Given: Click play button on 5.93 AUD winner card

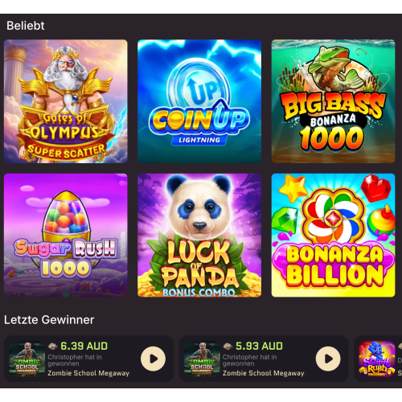Looking at the screenshot, I should (x=328, y=359).
